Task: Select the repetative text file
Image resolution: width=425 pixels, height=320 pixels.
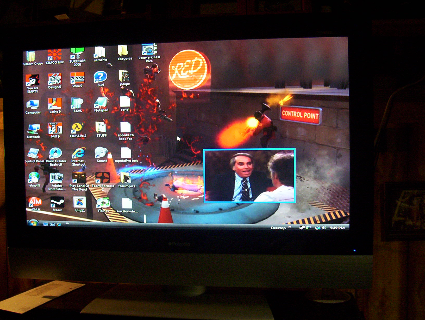Action: coord(126,155)
